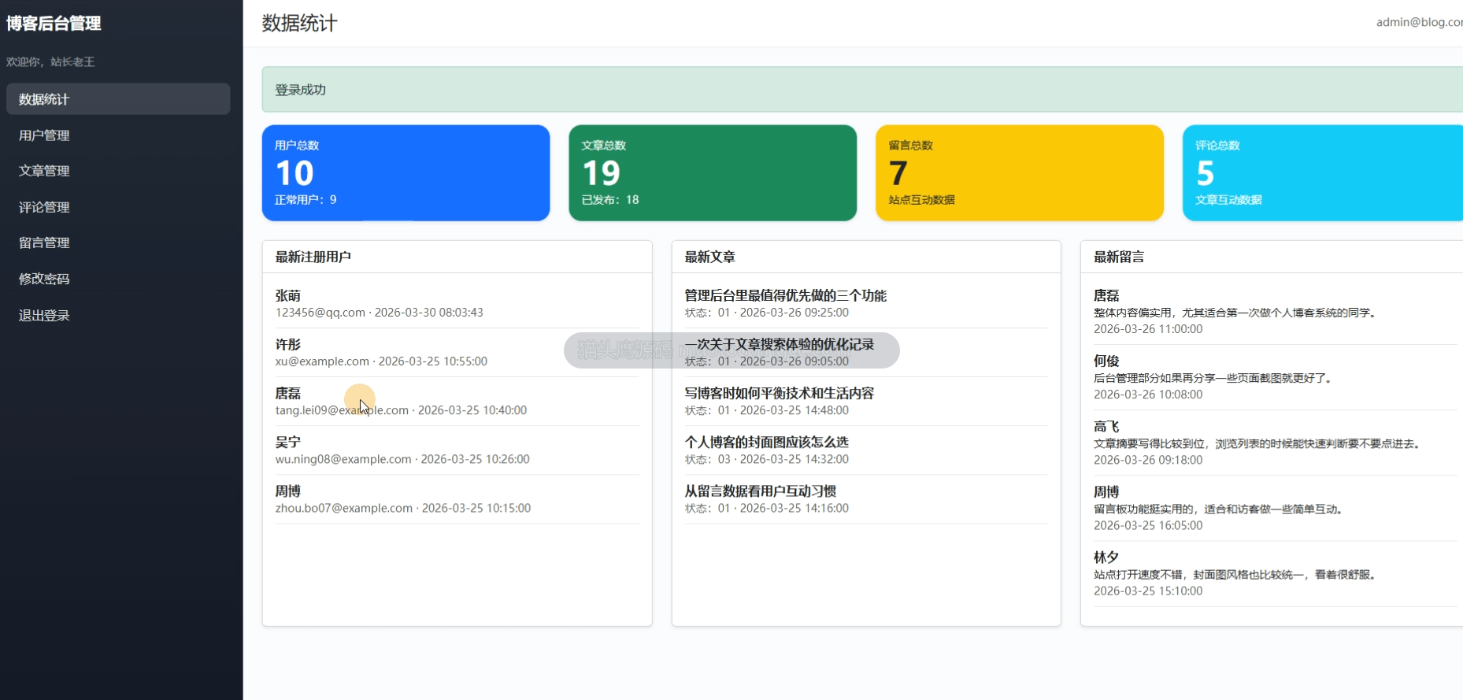Open 文章管理 from sidebar
This screenshot has height=700, width=1463.
(118, 171)
